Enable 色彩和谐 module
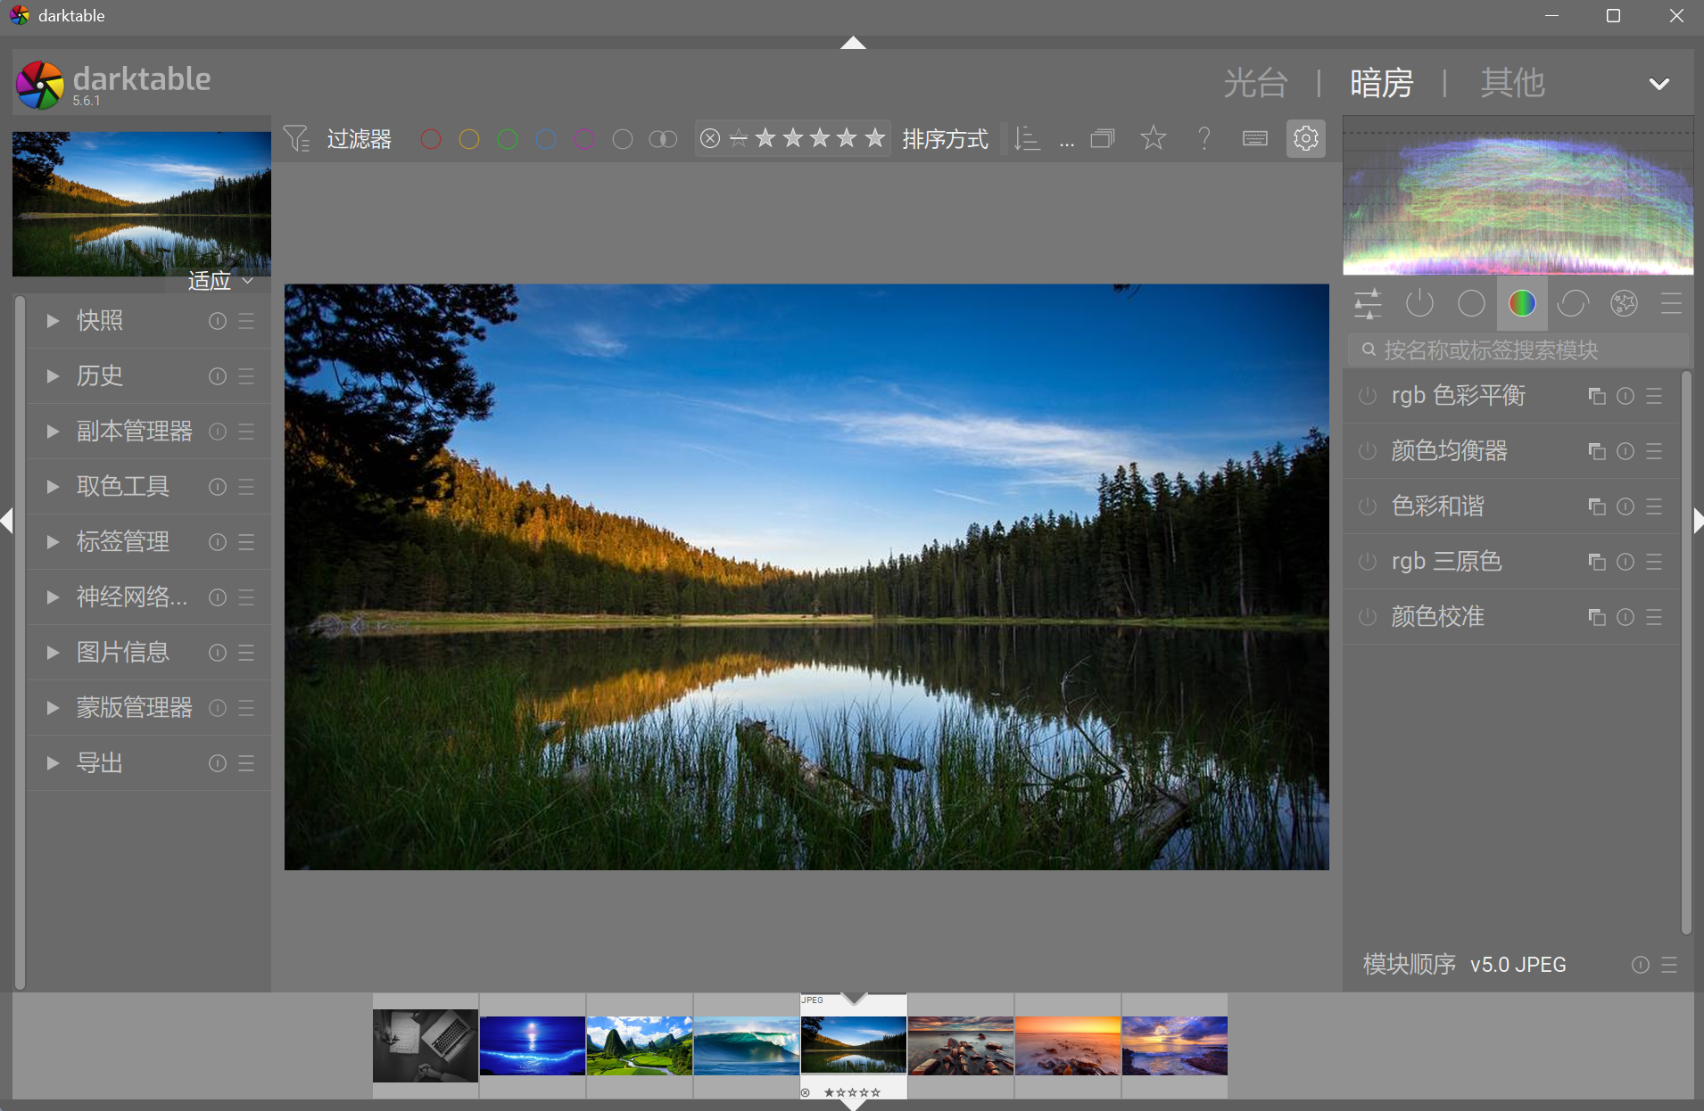The height and width of the screenshot is (1111, 1704). tap(1368, 506)
